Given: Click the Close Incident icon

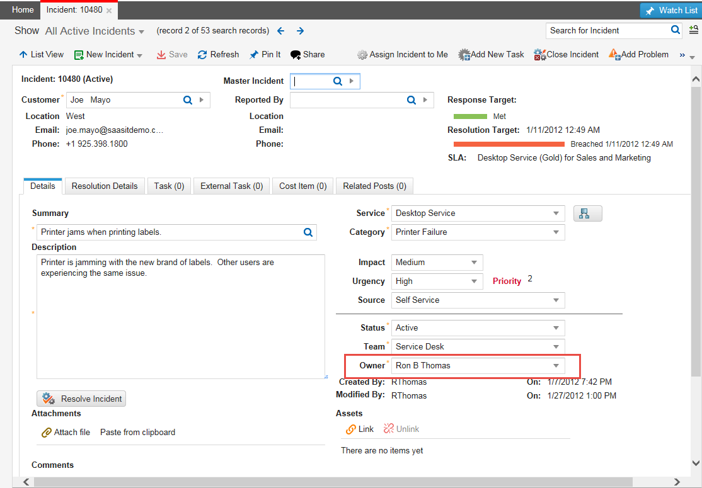Looking at the screenshot, I should [539, 55].
